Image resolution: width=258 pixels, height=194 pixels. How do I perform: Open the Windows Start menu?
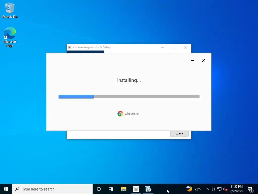tap(6, 189)
